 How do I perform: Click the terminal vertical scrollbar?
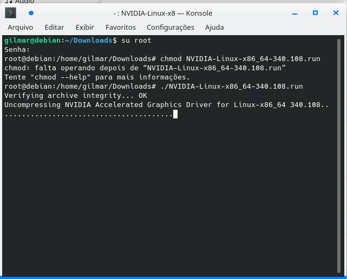click(x=338, y=156)
